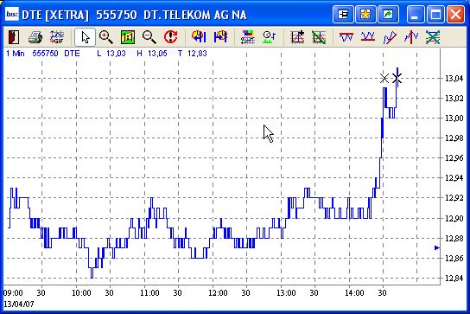Viewport: 470px width, 314px height.
Task: Click the star favorites button in title bar
Action: point(365,14)
